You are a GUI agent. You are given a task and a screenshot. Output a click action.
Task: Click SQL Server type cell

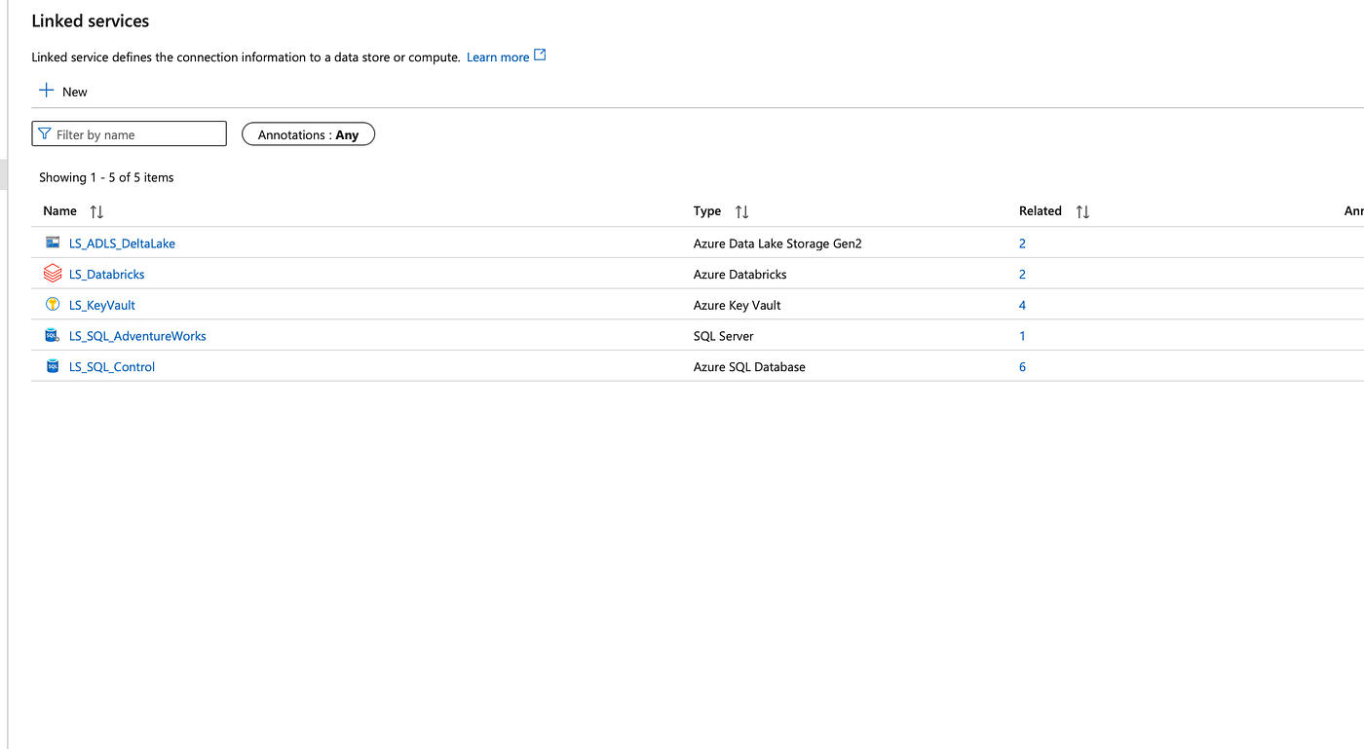(x=723, y=336)
